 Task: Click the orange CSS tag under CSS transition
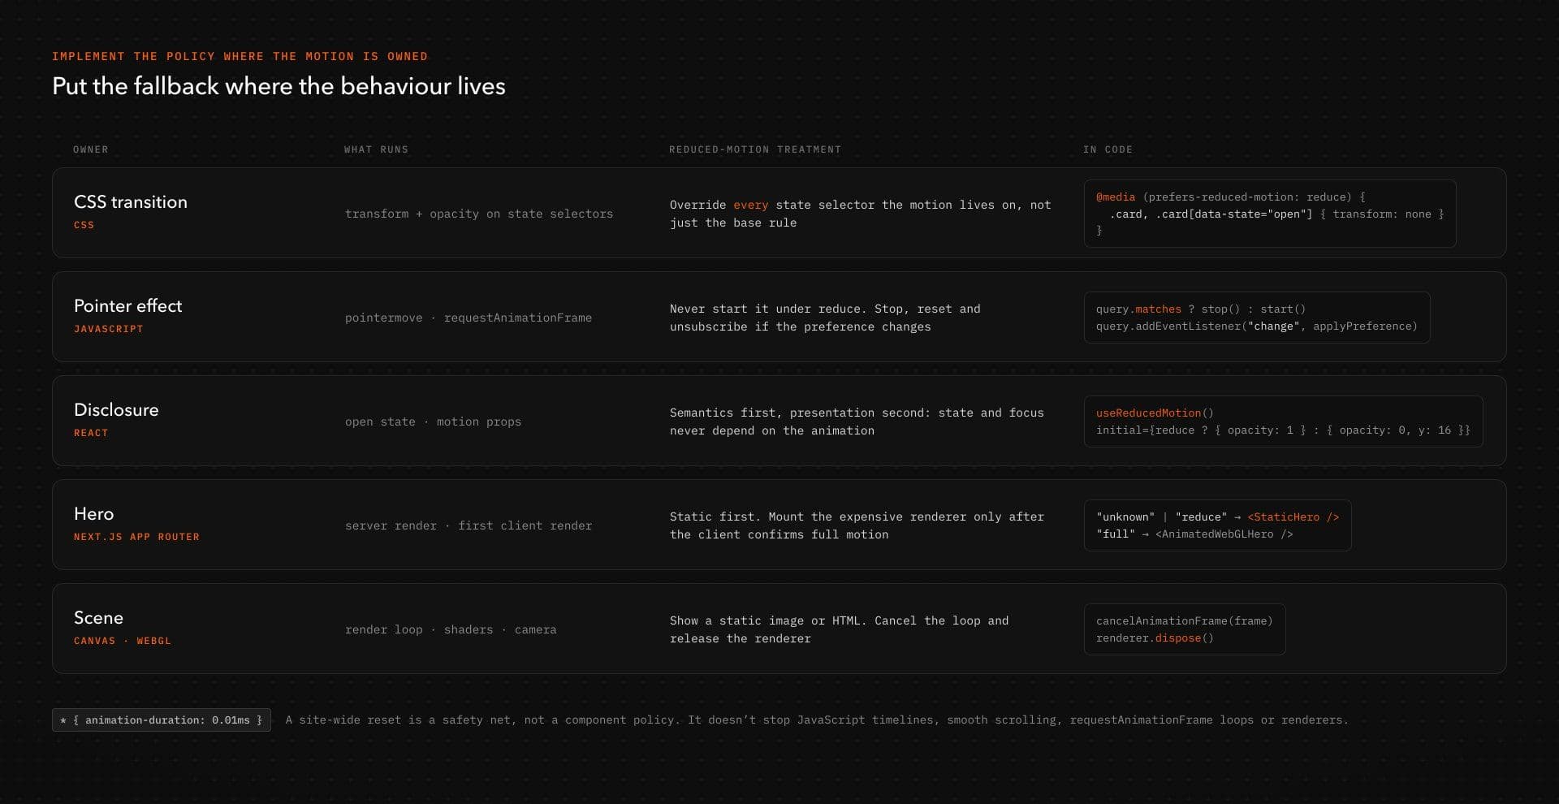(84, 225)
